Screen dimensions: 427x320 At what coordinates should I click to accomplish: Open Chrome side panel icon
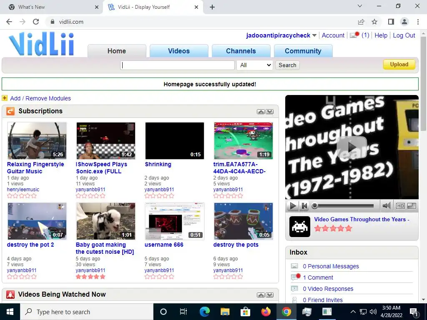391,22
